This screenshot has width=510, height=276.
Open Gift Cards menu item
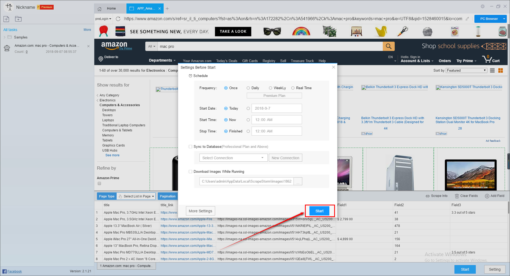pos(250,61)
